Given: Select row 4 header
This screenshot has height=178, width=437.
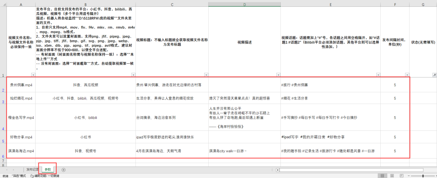Looking at the screenshot, I should [x=3, y=117].
